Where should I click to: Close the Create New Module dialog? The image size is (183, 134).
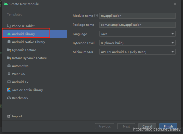[175, 4]
